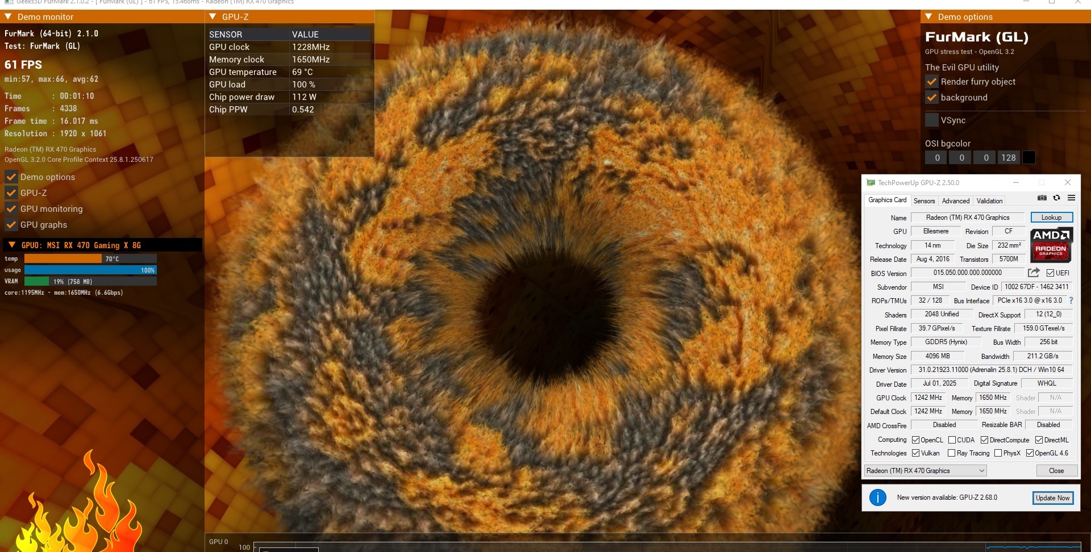Open the Validation tab
1091x552 pixels.
coord(989,201)
